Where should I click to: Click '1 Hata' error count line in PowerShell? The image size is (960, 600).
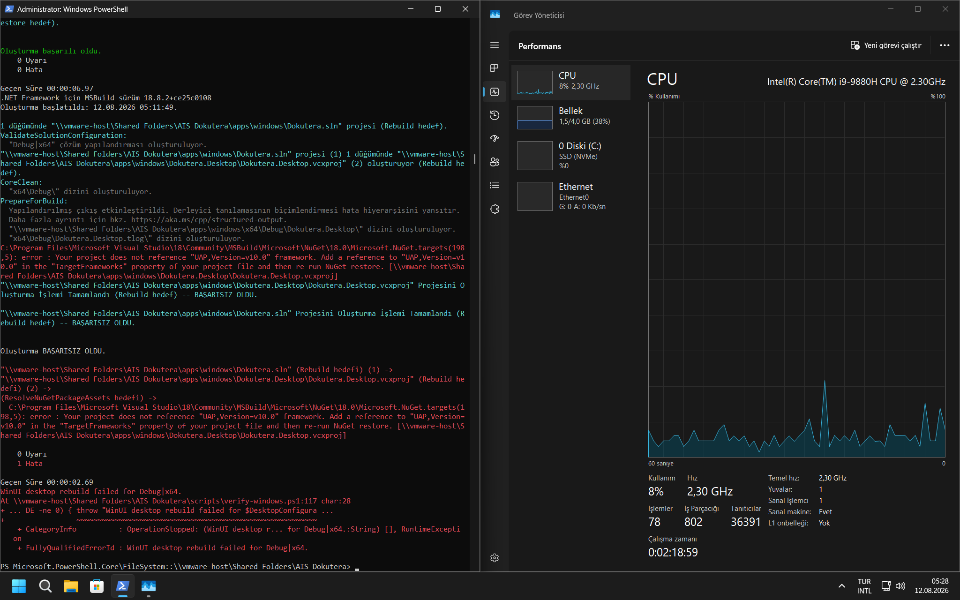[x=30, y=463]
